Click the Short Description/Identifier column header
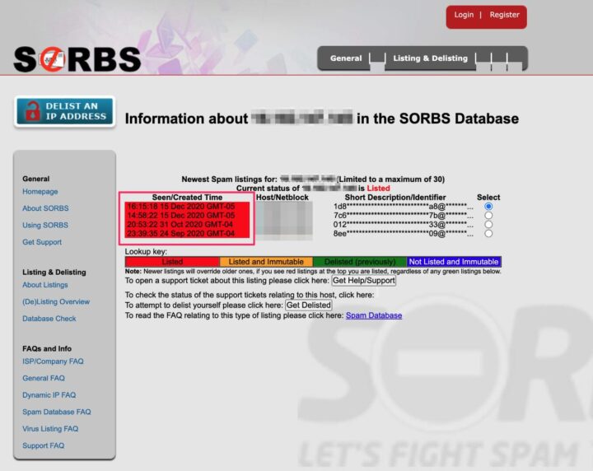Image resolution: width=593 pixels, height=471 pixels. [x=395, y=198]
